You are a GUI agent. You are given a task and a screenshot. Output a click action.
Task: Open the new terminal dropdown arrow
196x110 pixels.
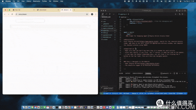coord(172,73)
